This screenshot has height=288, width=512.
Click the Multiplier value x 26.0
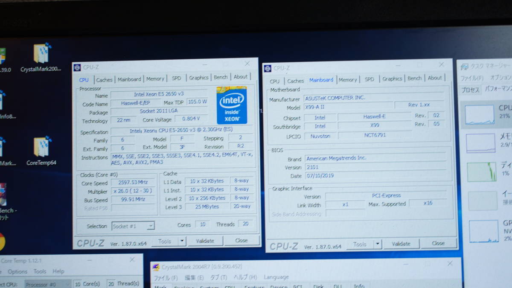coord(134,192)
